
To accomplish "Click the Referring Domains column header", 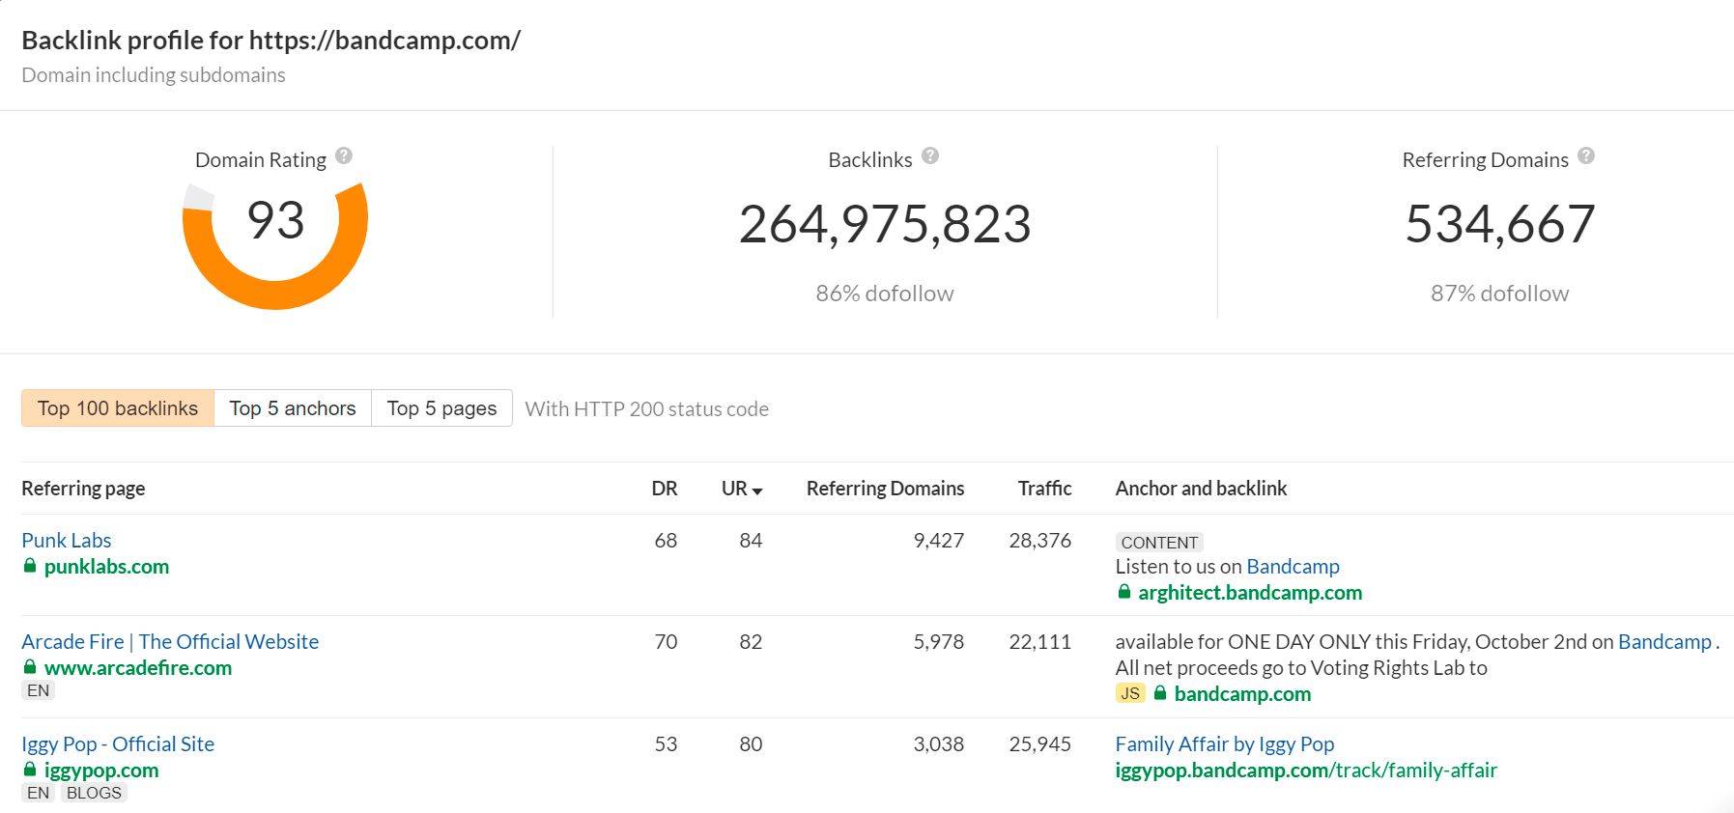I will (885, 489).
